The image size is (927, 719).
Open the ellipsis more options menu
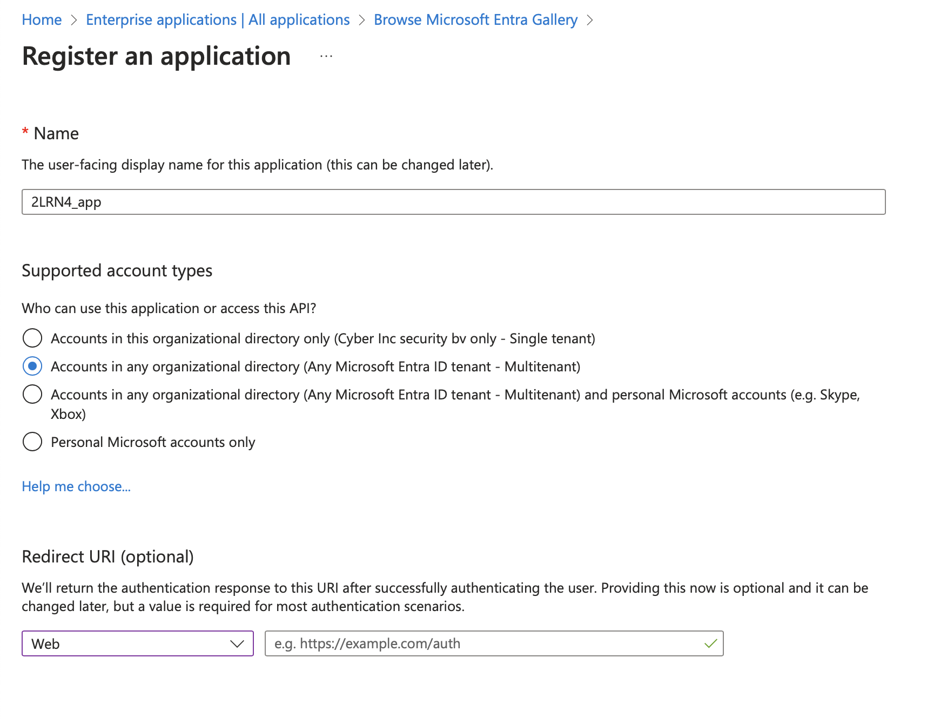pyautogui.click(x=326, y=56)
